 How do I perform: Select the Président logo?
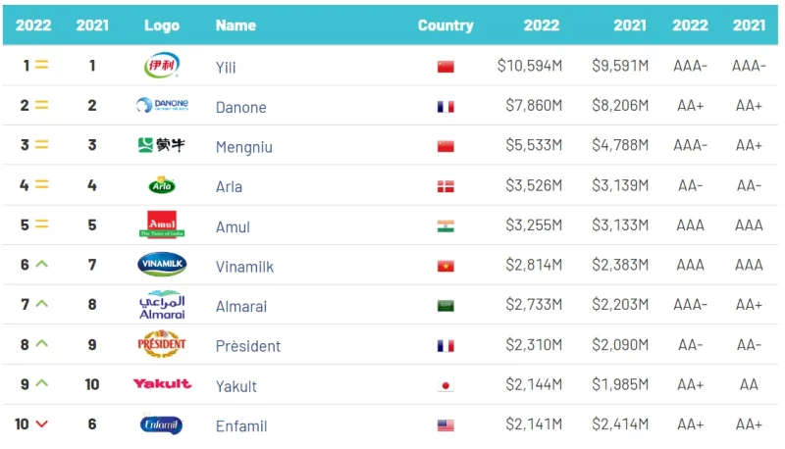click(x=162, y=344)
